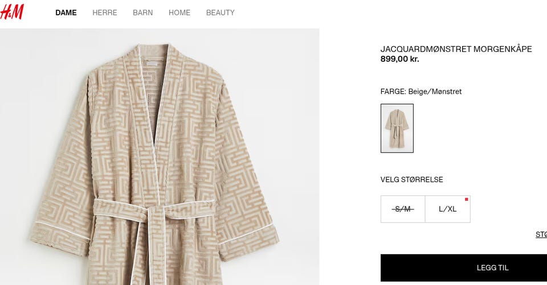Click the FARGE: Beige/Mønstret label
Screen dimensions: 547x285
coord(421,92)
